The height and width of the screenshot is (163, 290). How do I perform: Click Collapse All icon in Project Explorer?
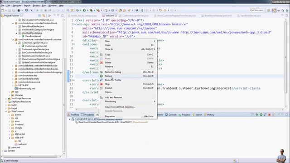(x=39, y=16)
